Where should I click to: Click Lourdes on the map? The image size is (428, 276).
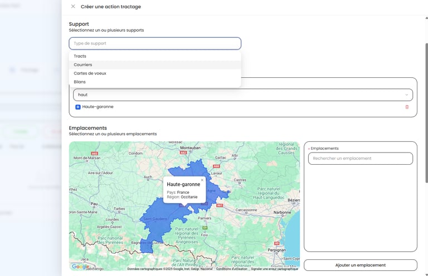(x=112, y=219)
